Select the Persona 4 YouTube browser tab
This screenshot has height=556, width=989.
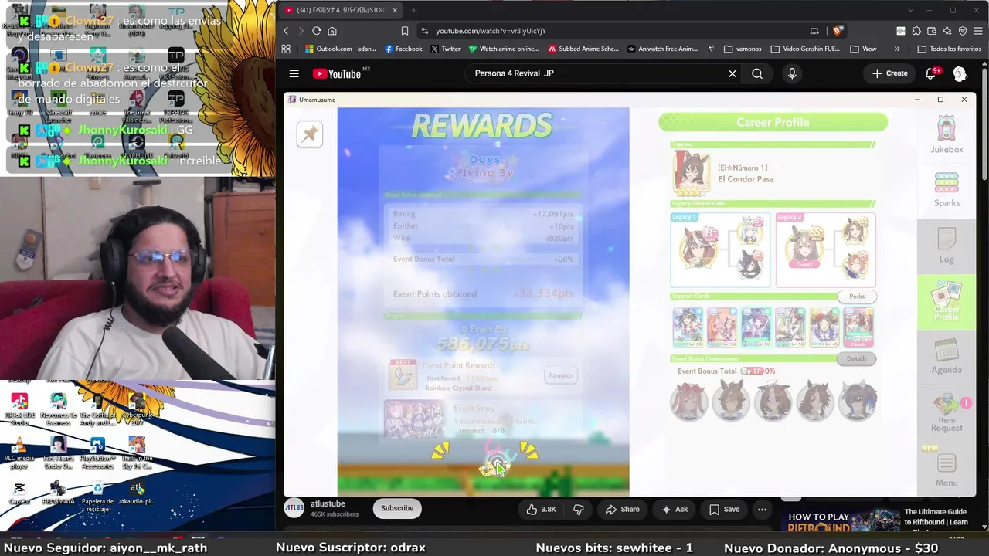tap(342, 10)
